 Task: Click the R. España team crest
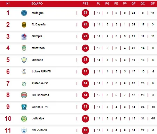pyautogui.click(x=24, y=25)
